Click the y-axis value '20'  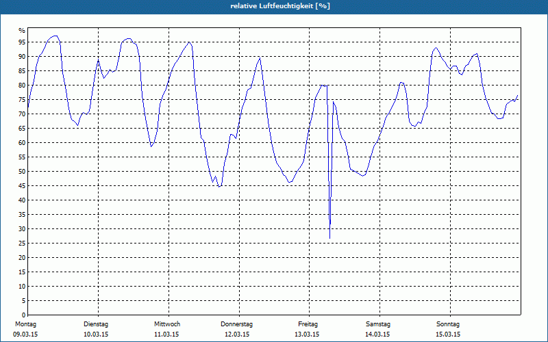[22, 258]
